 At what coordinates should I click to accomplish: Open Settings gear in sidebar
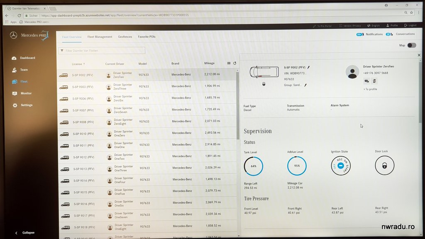15,105
